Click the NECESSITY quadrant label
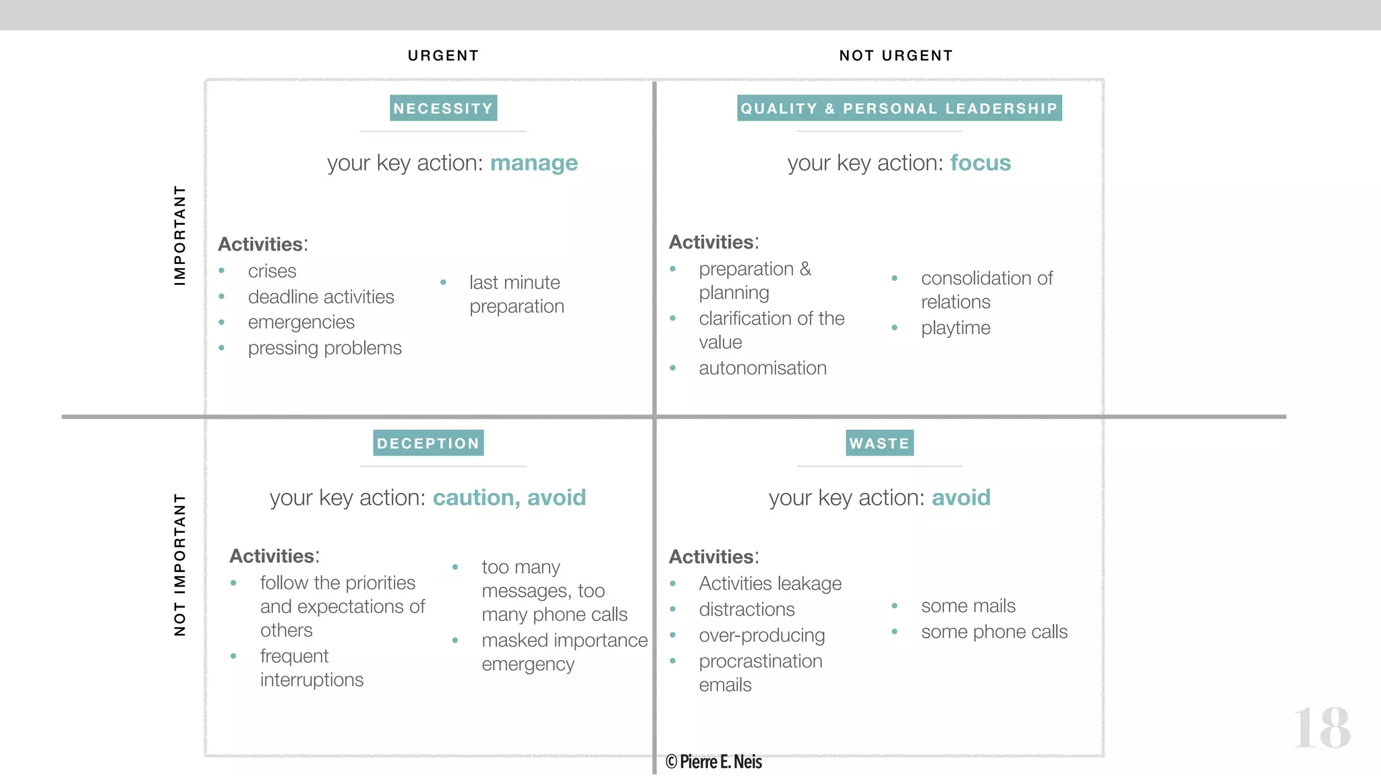1381x776 pixels. click(x=443, y=108)
